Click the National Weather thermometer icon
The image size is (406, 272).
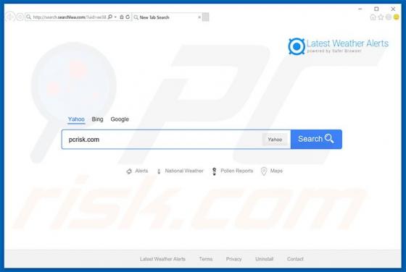tap(159, 171)
